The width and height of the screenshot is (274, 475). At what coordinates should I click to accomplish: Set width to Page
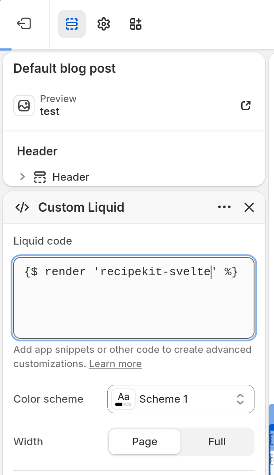(145, 442)
